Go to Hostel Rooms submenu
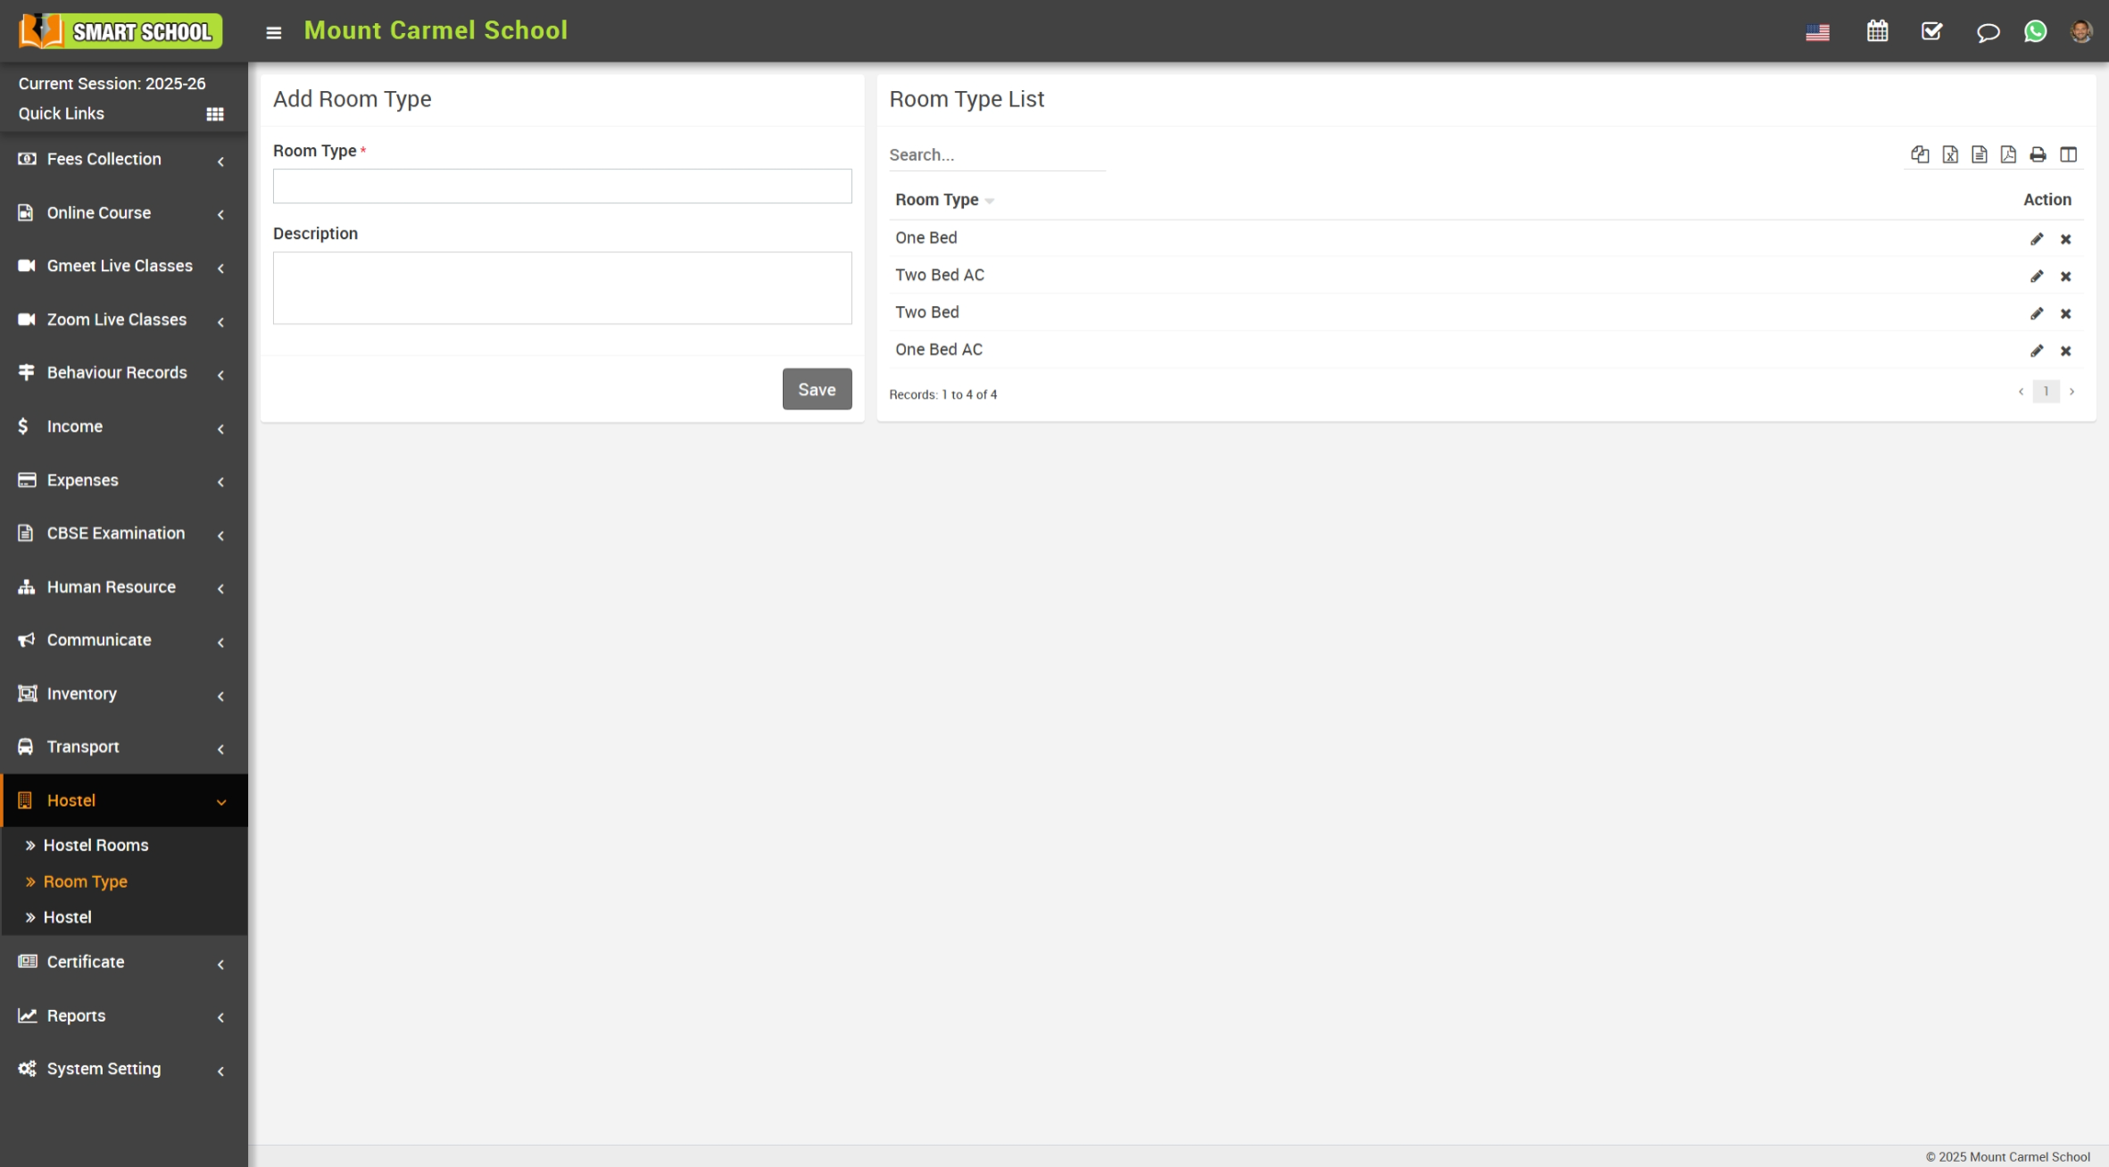 [x=95, y=845]
